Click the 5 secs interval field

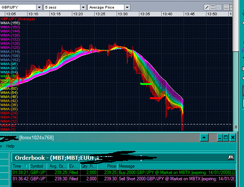[x=62, y=7]
